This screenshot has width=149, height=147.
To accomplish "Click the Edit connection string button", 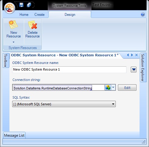I will pyautogui.click(x=127, y=88).
